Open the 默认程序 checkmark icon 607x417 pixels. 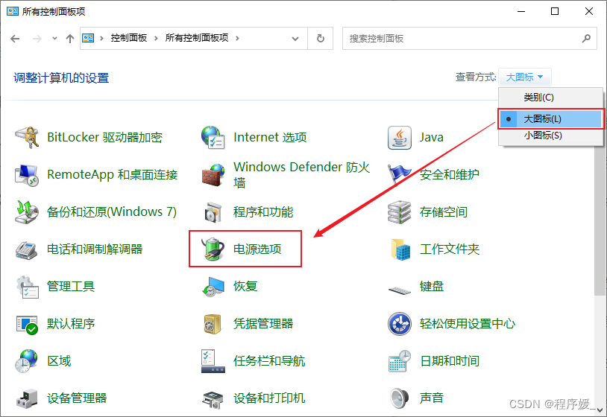27,324
